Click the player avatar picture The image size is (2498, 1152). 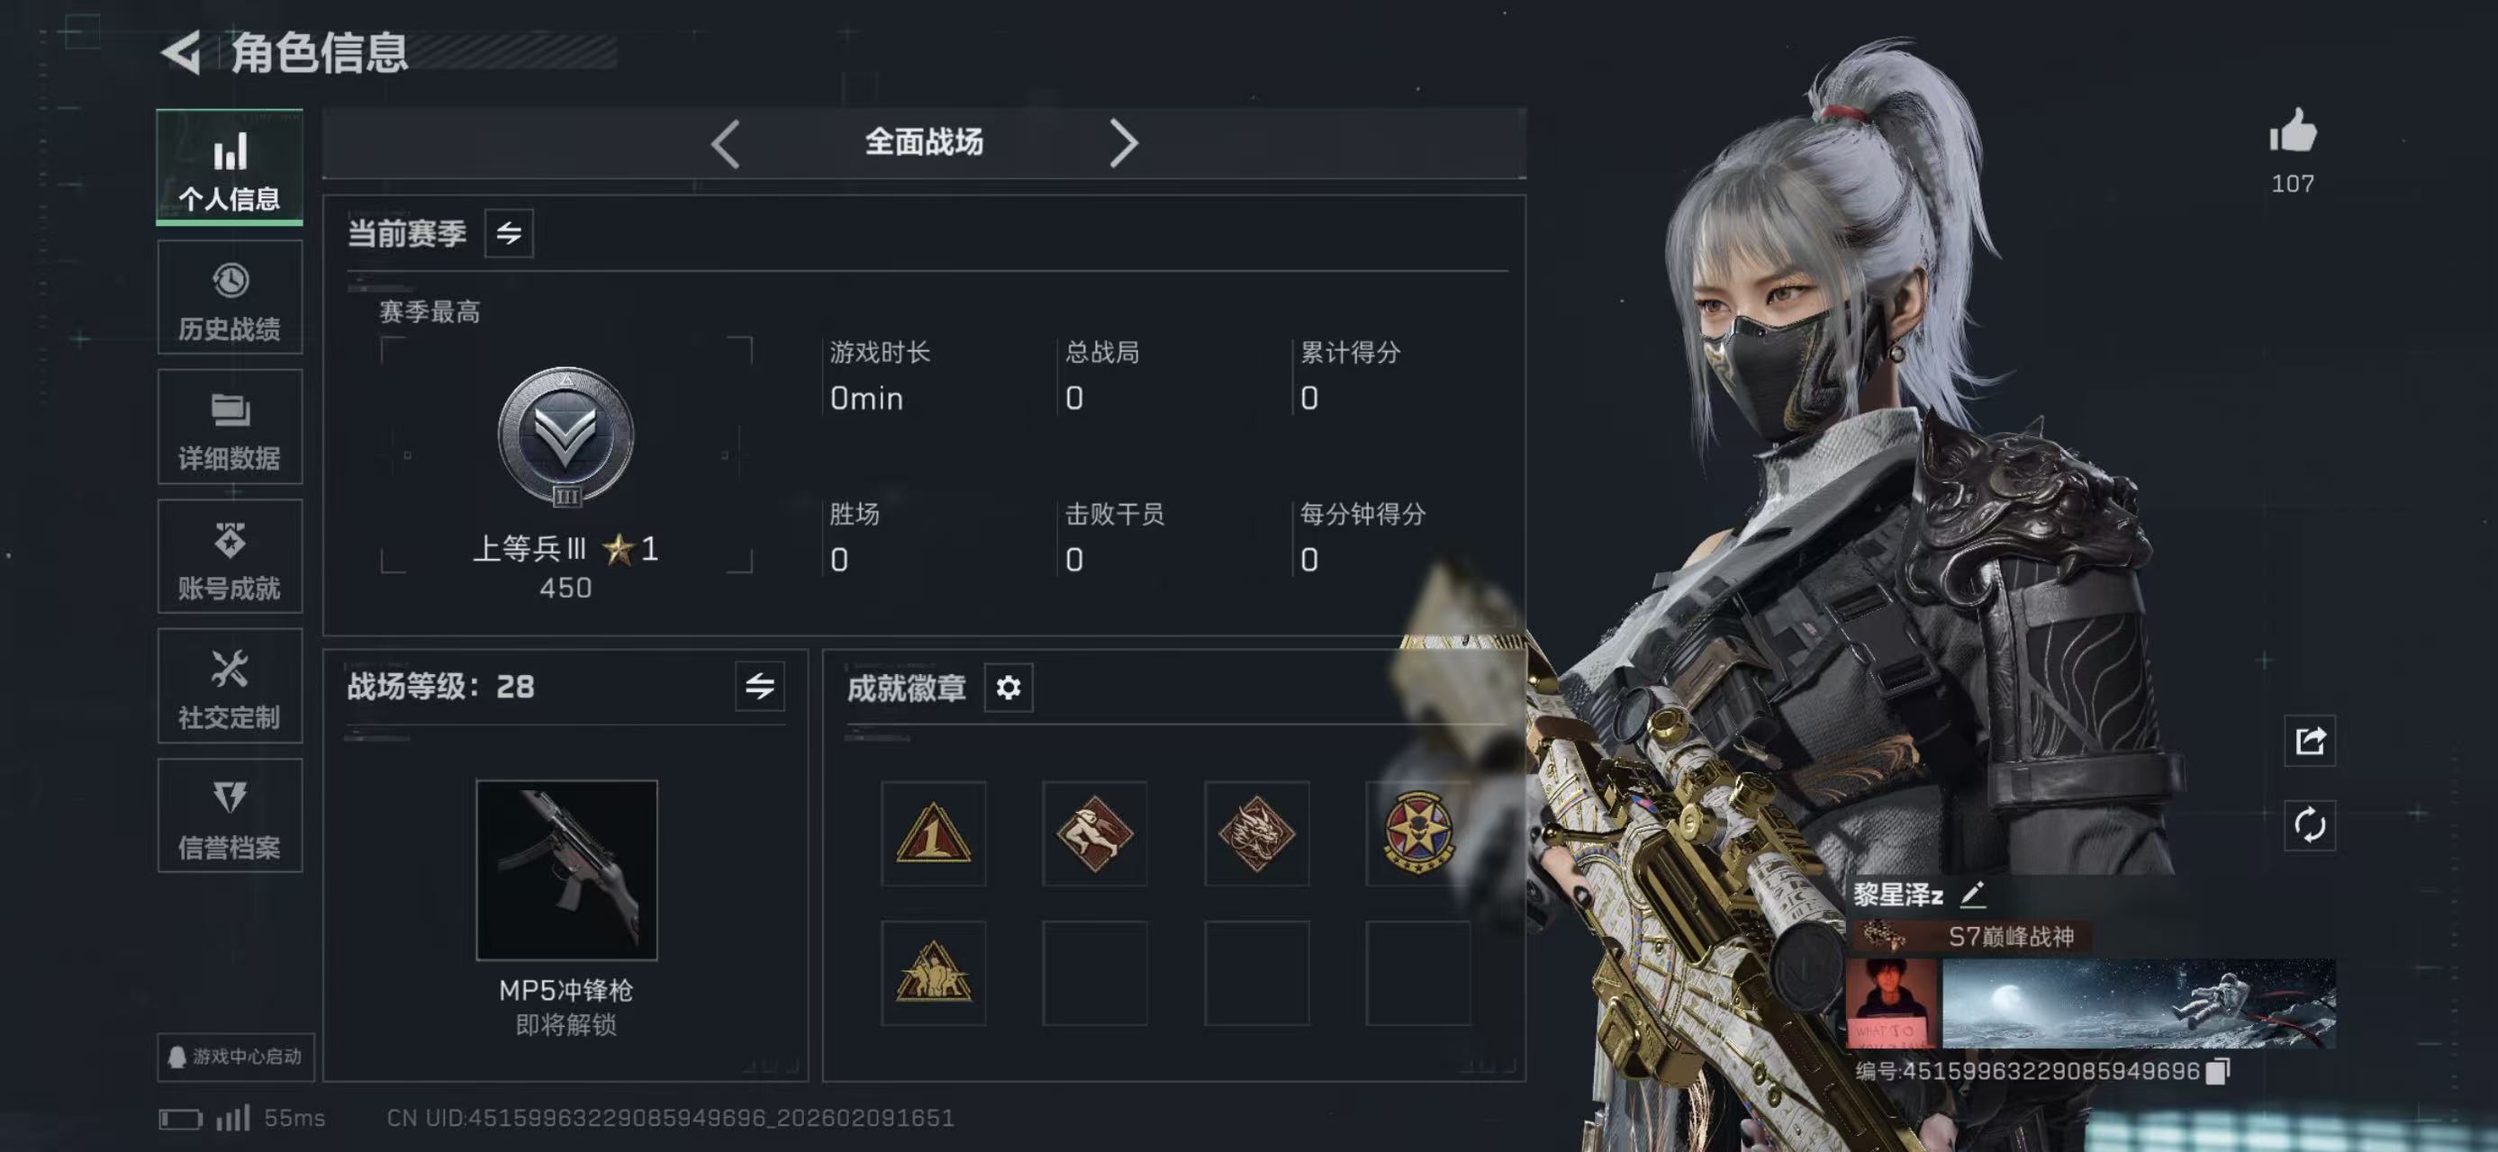click(x=1891, y=1003)
